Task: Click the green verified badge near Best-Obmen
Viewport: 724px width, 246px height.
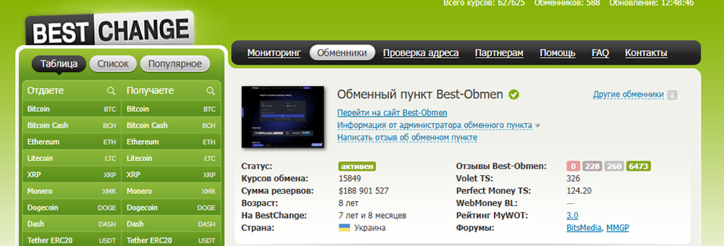Action: click(x=514, y=94)
